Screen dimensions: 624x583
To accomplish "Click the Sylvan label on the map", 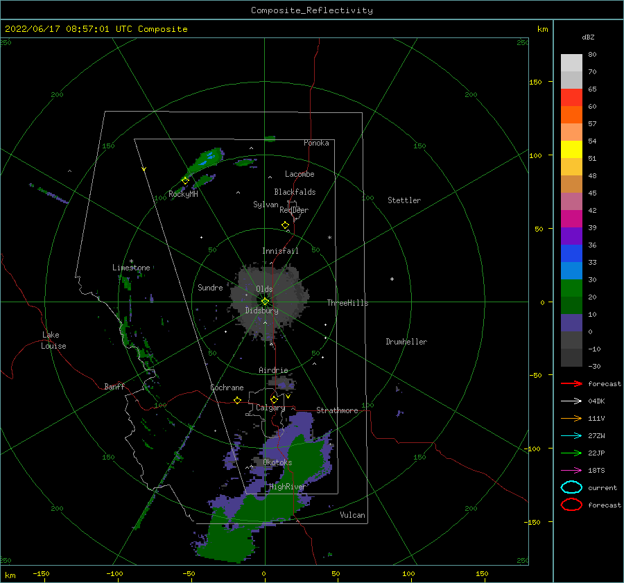I will (266, 205).
